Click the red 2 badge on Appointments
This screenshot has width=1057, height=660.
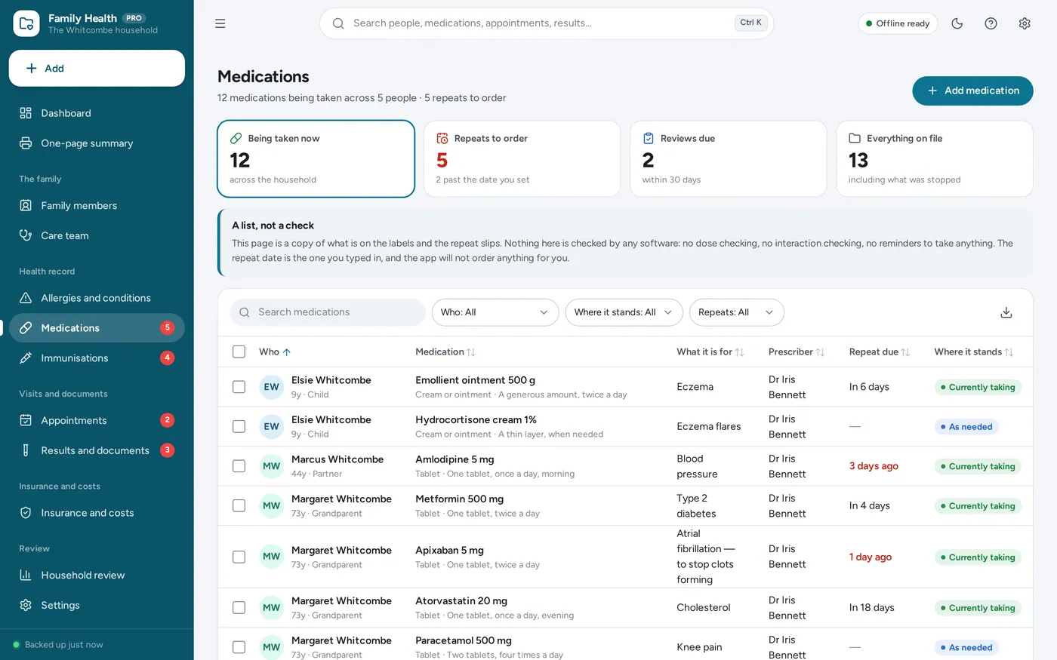click(168, 420)
